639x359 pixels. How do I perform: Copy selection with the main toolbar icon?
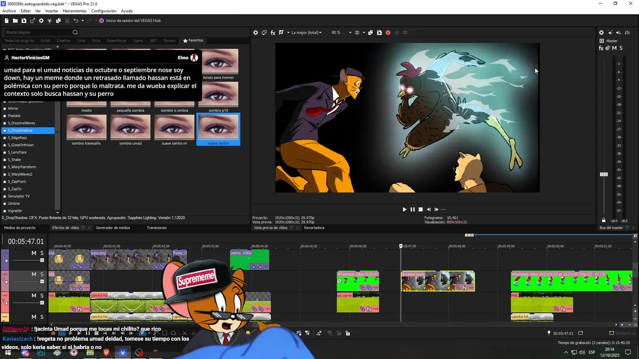click(58, 20)
